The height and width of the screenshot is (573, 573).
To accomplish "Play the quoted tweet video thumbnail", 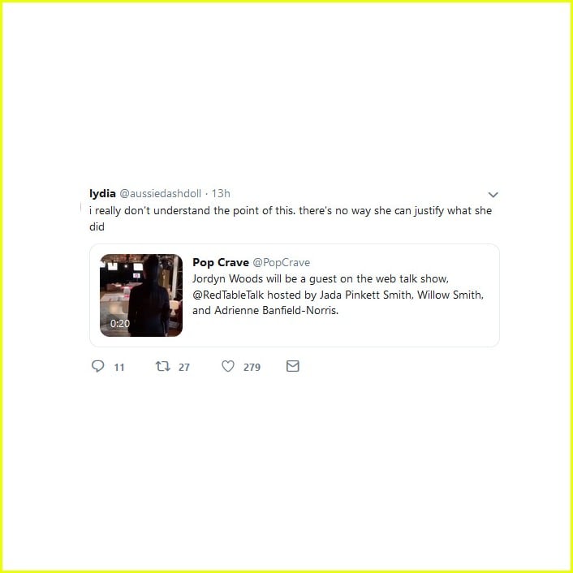I will [x=141, y=295].
